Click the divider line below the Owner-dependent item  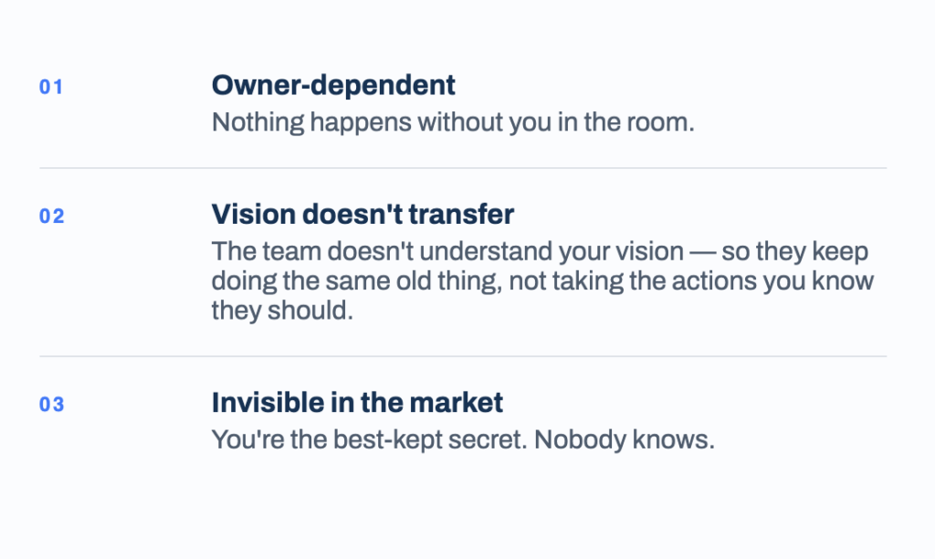pos(463,168)
